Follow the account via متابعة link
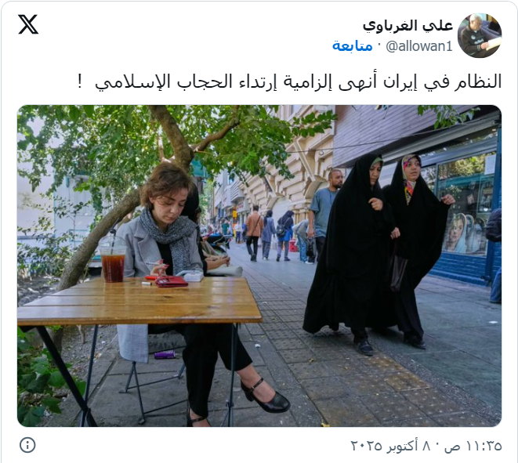Image resolution: width=518 pixels, height=463 pixels. point(353,46)
